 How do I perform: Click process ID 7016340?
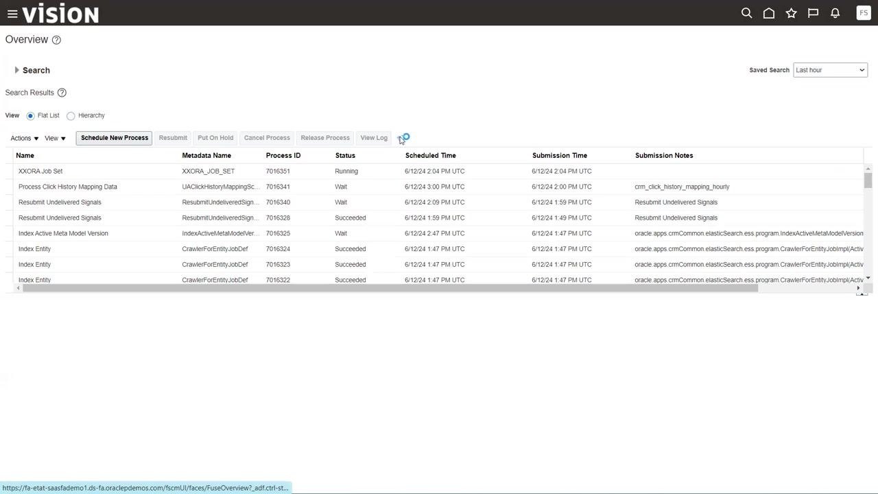[x=278, y=202]
